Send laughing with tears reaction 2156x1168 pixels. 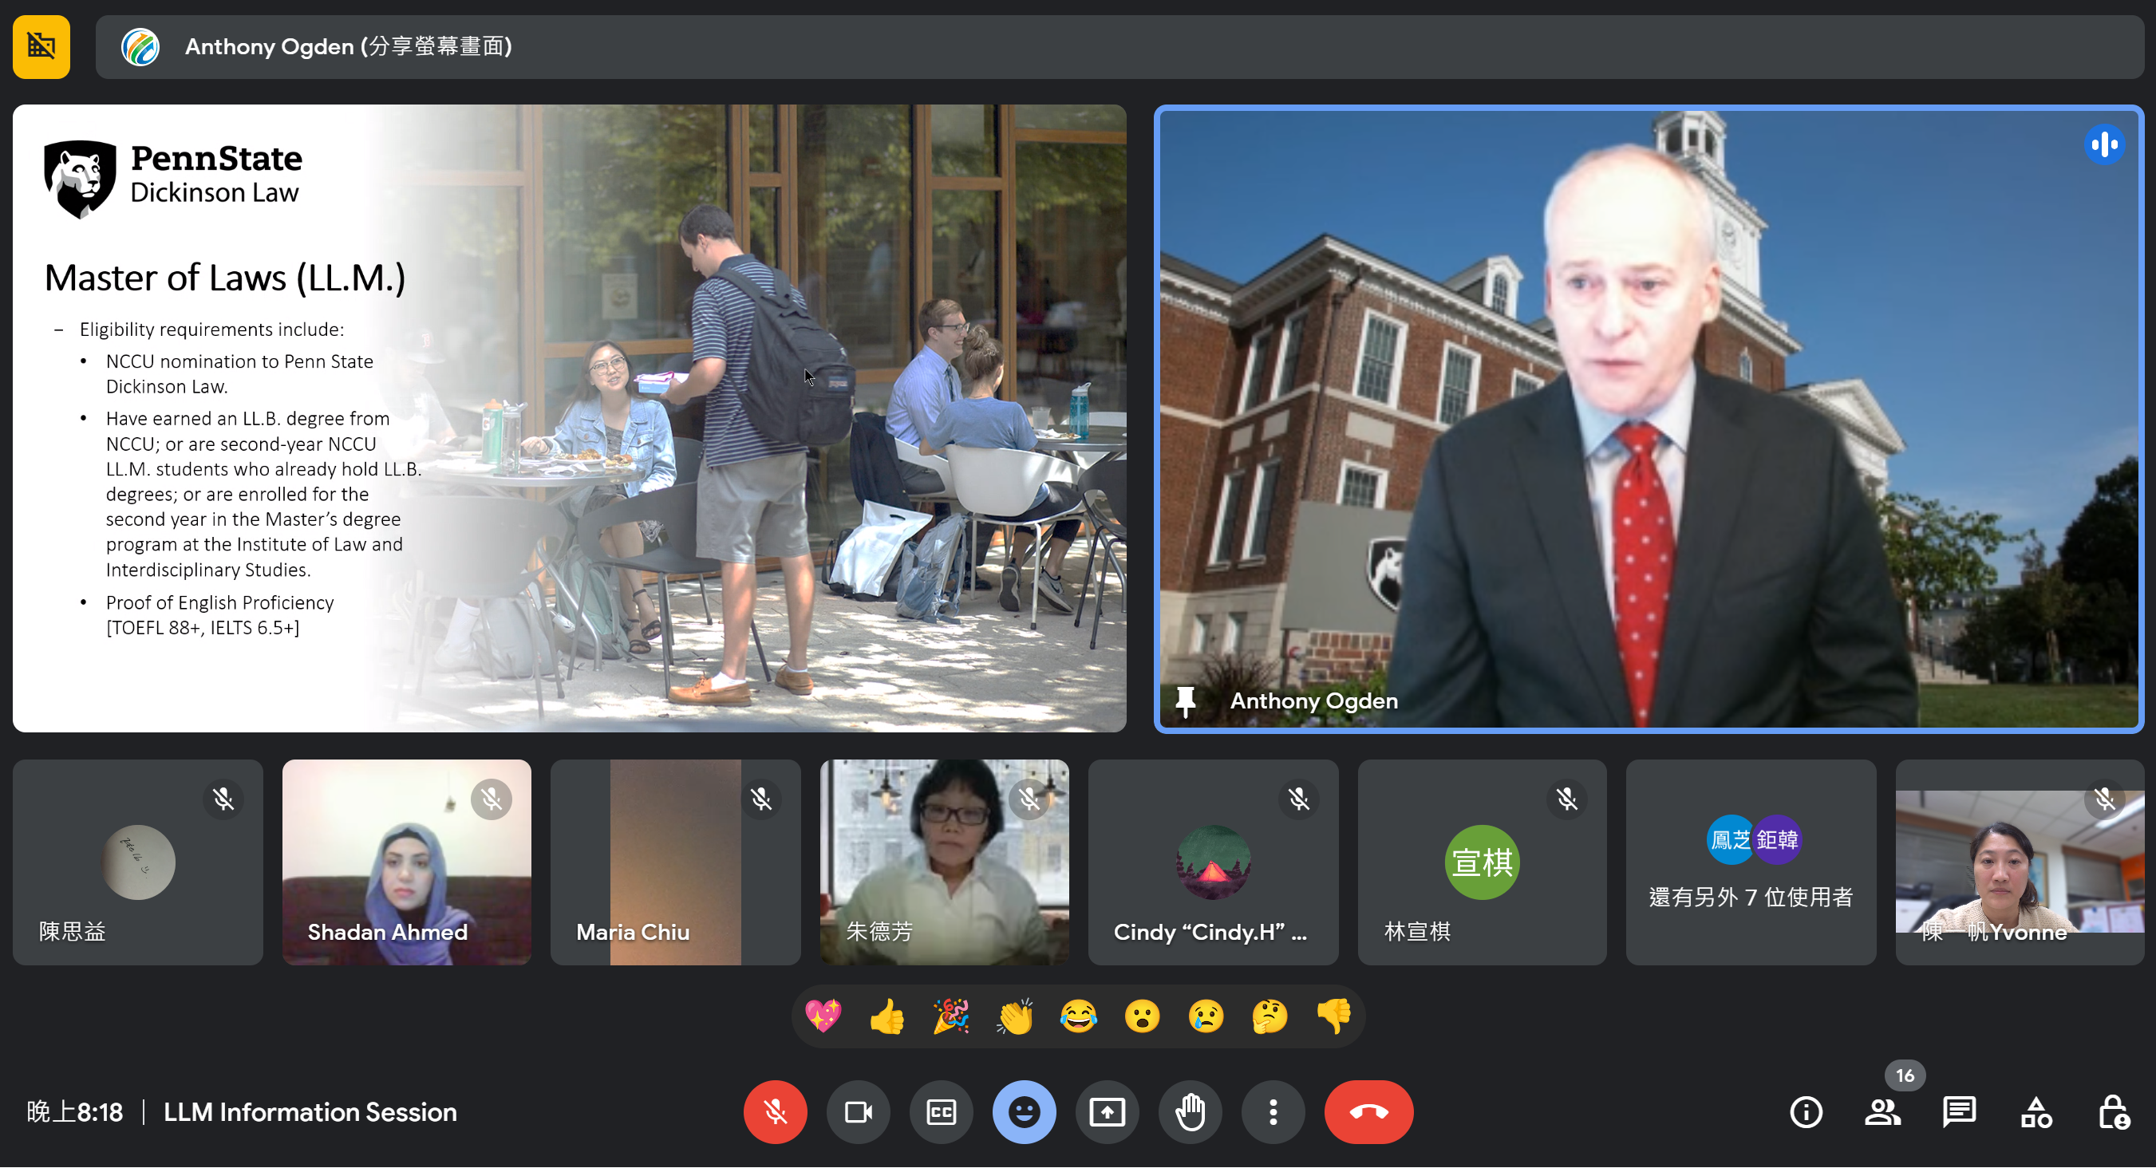1078,1016
